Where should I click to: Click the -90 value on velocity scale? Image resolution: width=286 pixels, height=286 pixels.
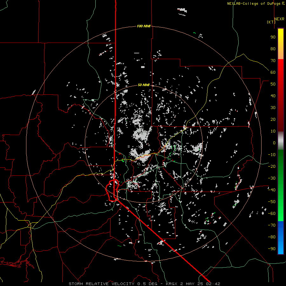(x=272, y=249)
